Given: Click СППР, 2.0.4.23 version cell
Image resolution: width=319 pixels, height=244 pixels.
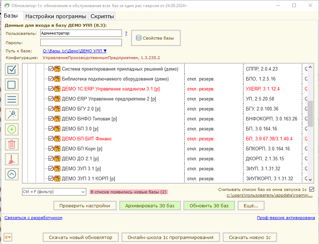Looking at the screenshot, I should coord(262,69).
